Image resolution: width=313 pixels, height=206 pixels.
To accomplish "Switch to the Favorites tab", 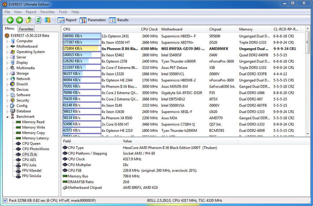I will coord(26,29).
